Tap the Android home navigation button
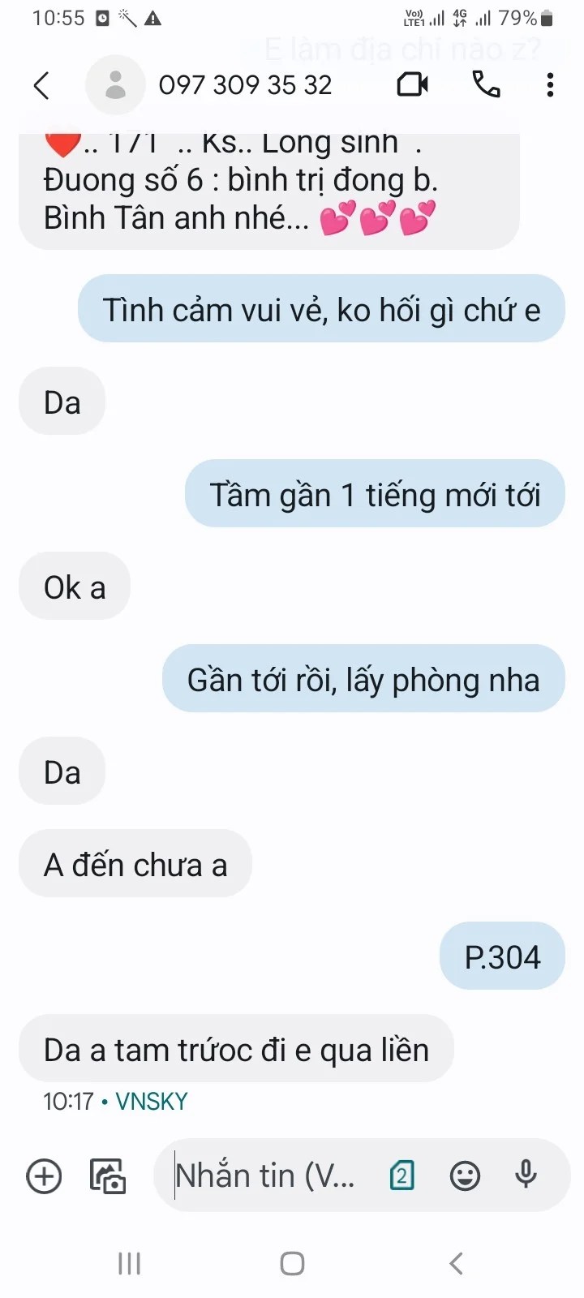The height and width of the screenshot is (1298, 584). pyautogui.click(x=292, y=1263)
